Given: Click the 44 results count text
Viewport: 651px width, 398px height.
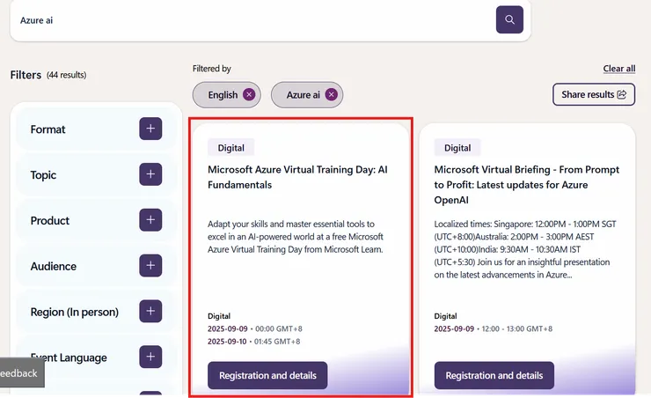Looking at the screenshot, I should pyautogui.click(x=67, y=75).
